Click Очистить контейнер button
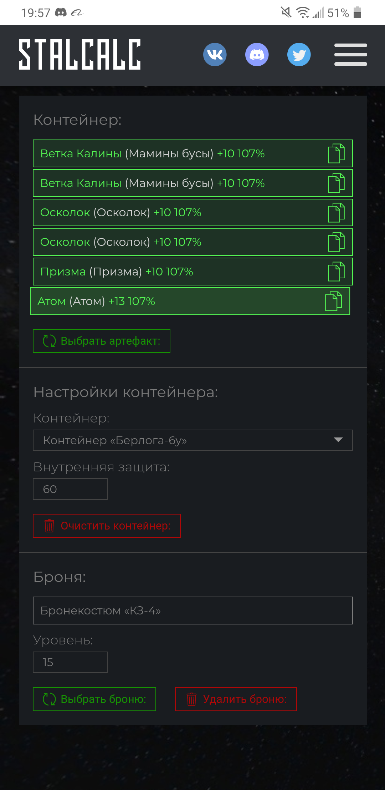 107,526
